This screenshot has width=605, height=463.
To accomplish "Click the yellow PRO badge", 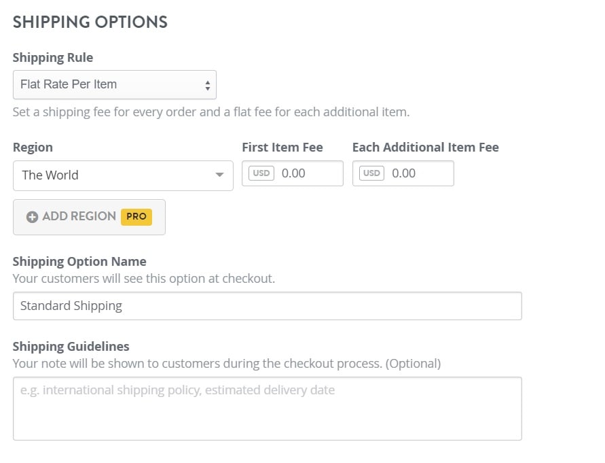I will (136, 216).
